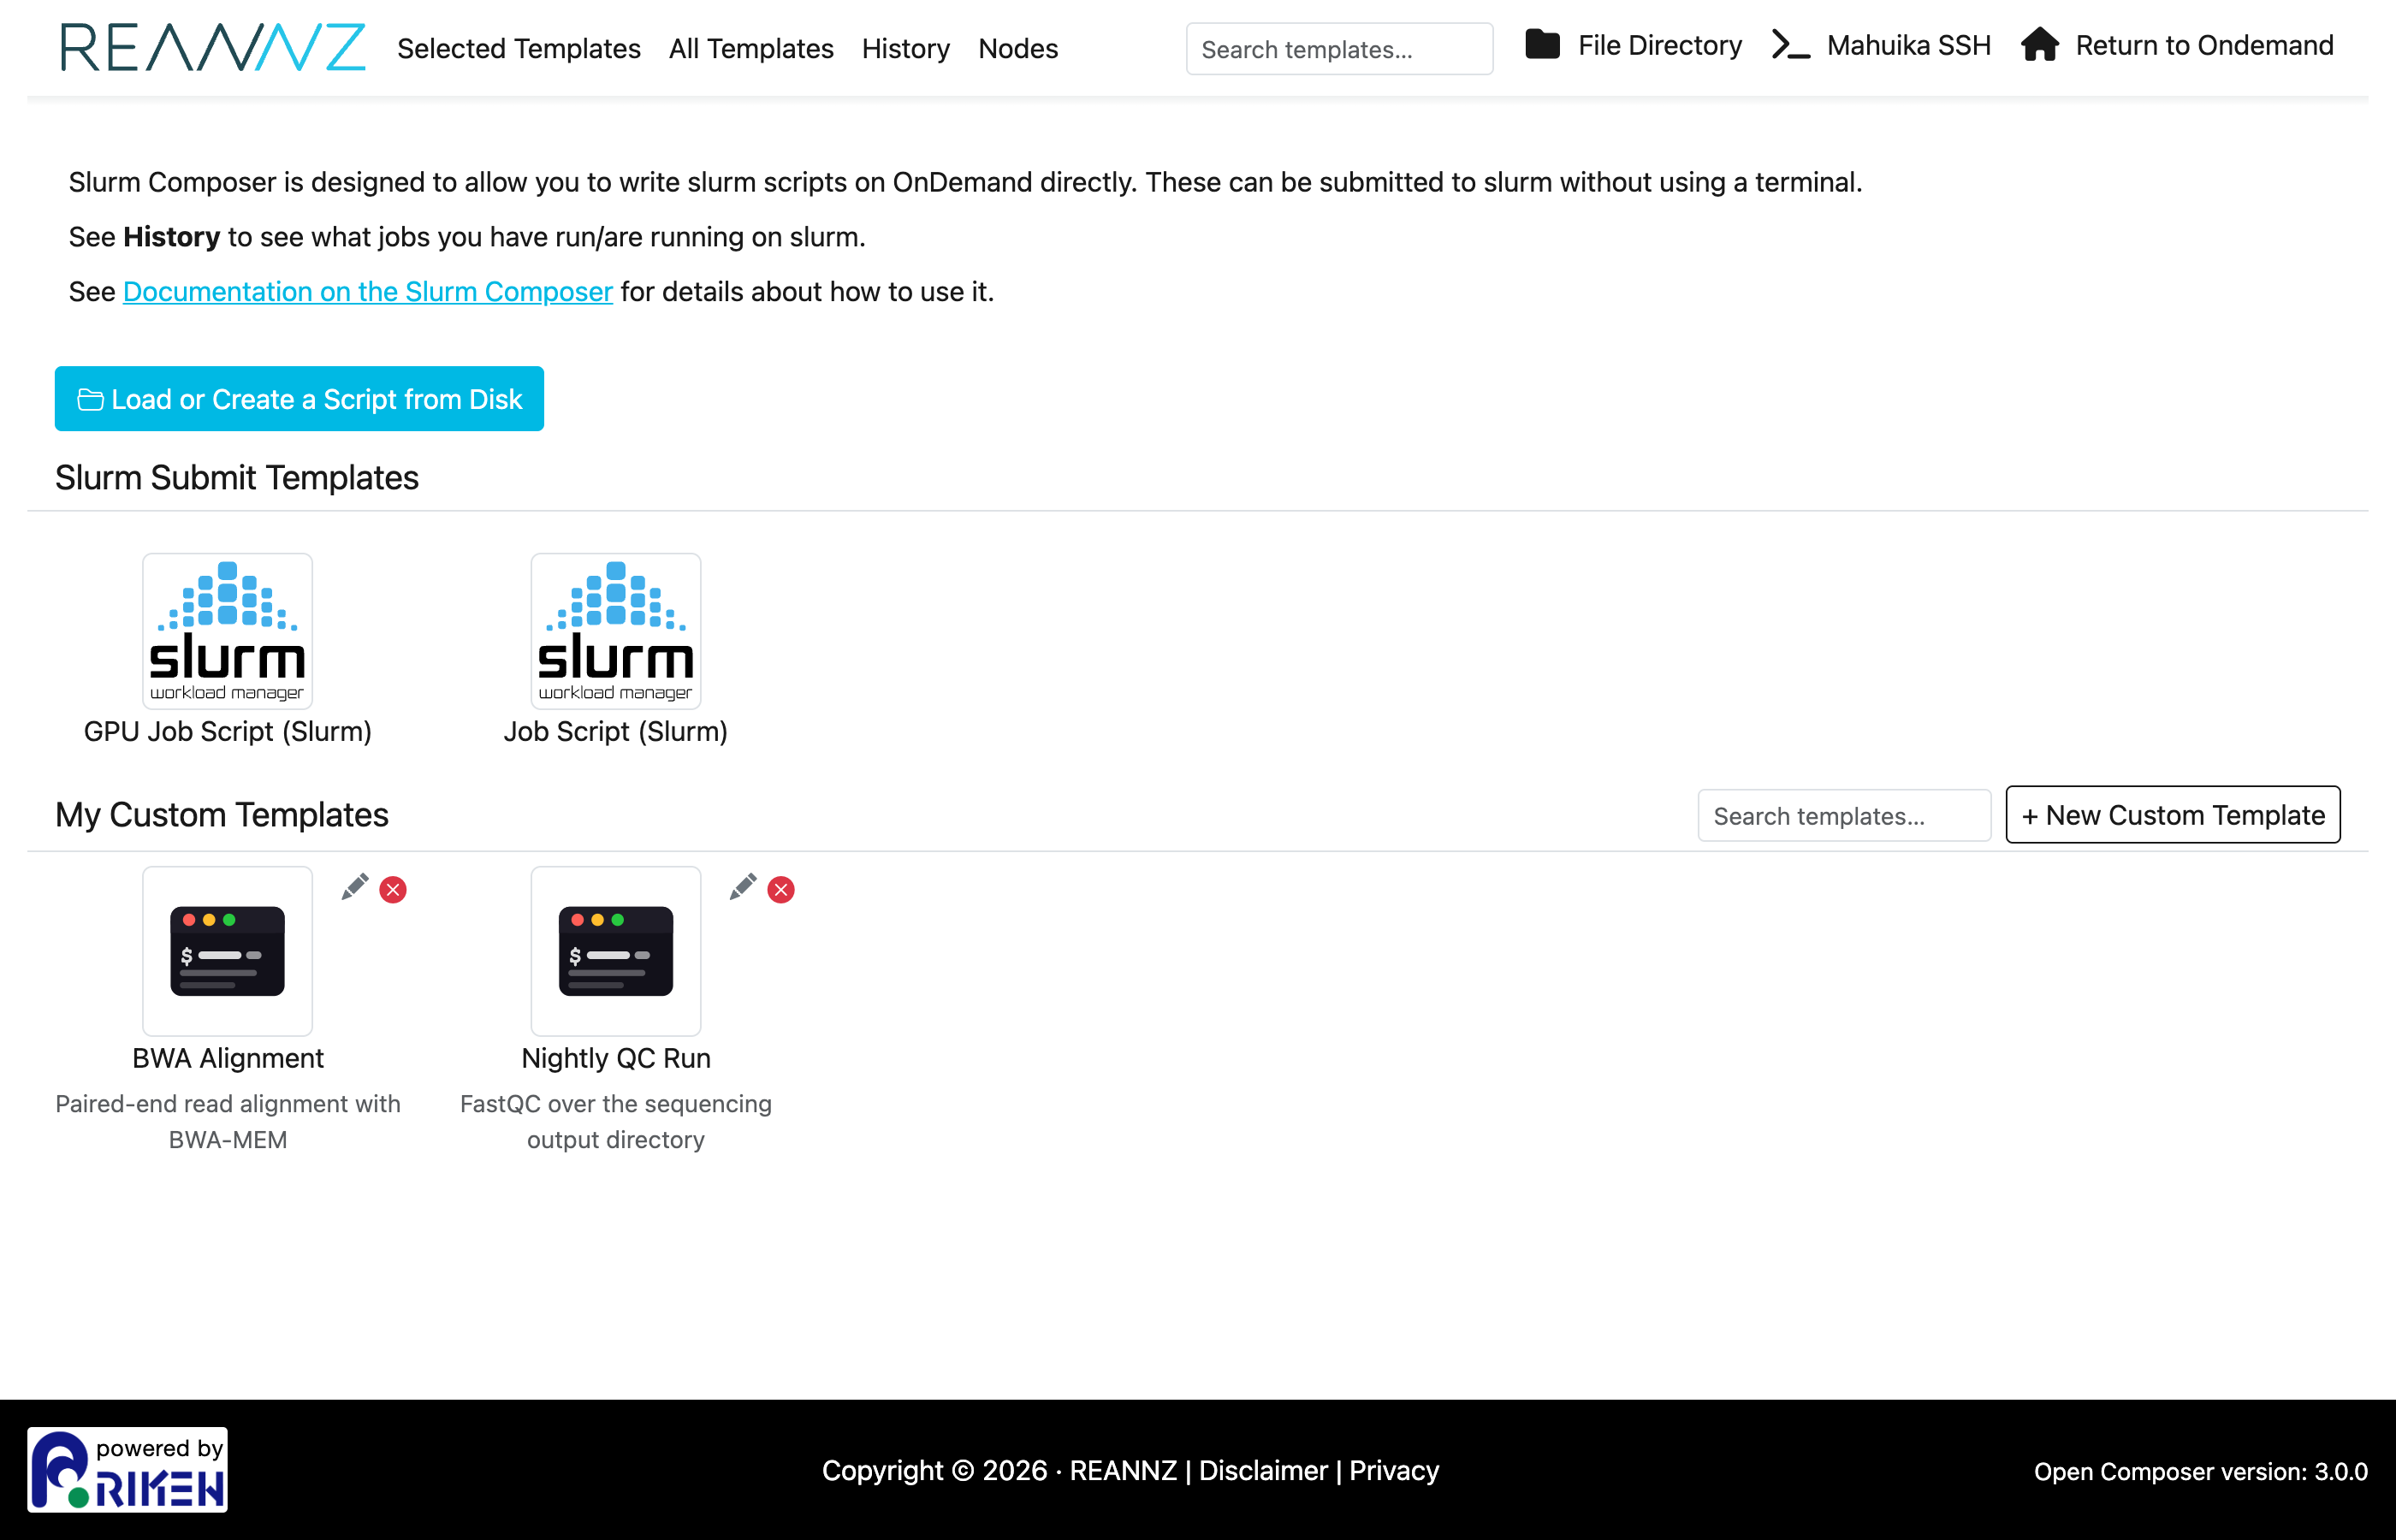The height and width of the screenshot is (1540, 2396).
Task: Open the File Directory link text
Action: [x=1659, y=45]
